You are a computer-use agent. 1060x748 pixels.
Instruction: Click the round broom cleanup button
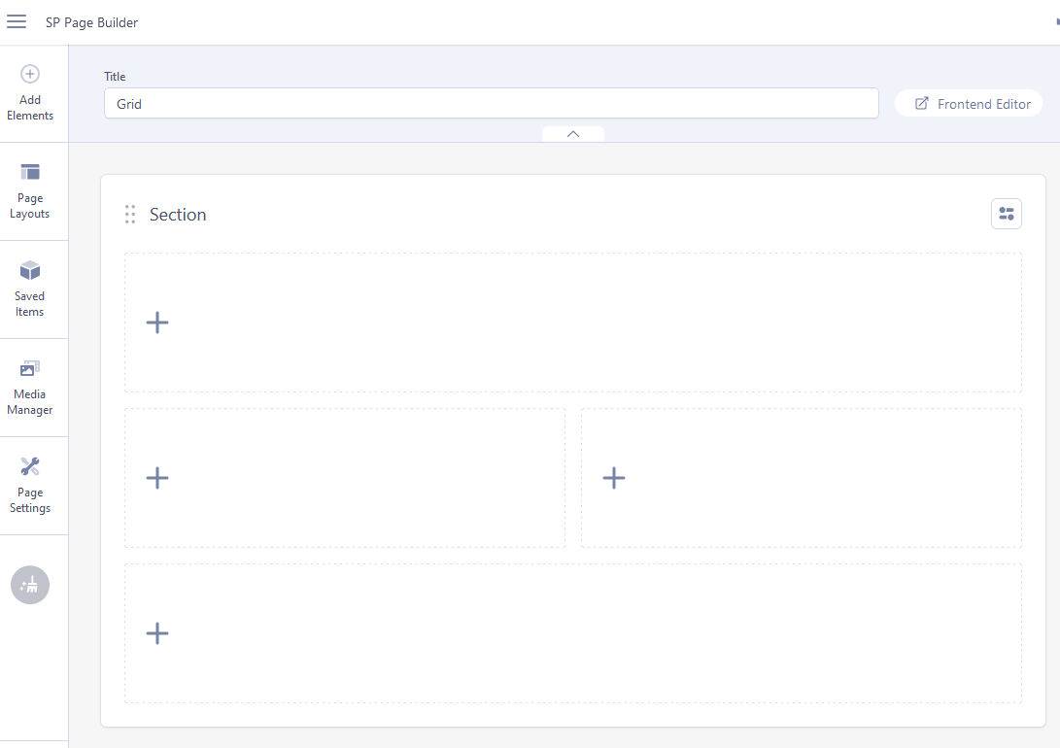30,584
